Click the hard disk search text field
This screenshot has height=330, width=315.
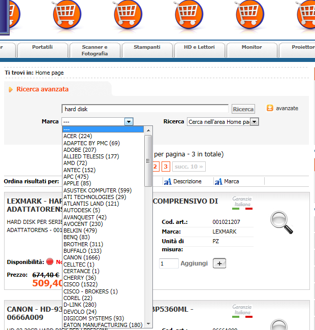tap(145, 109)
